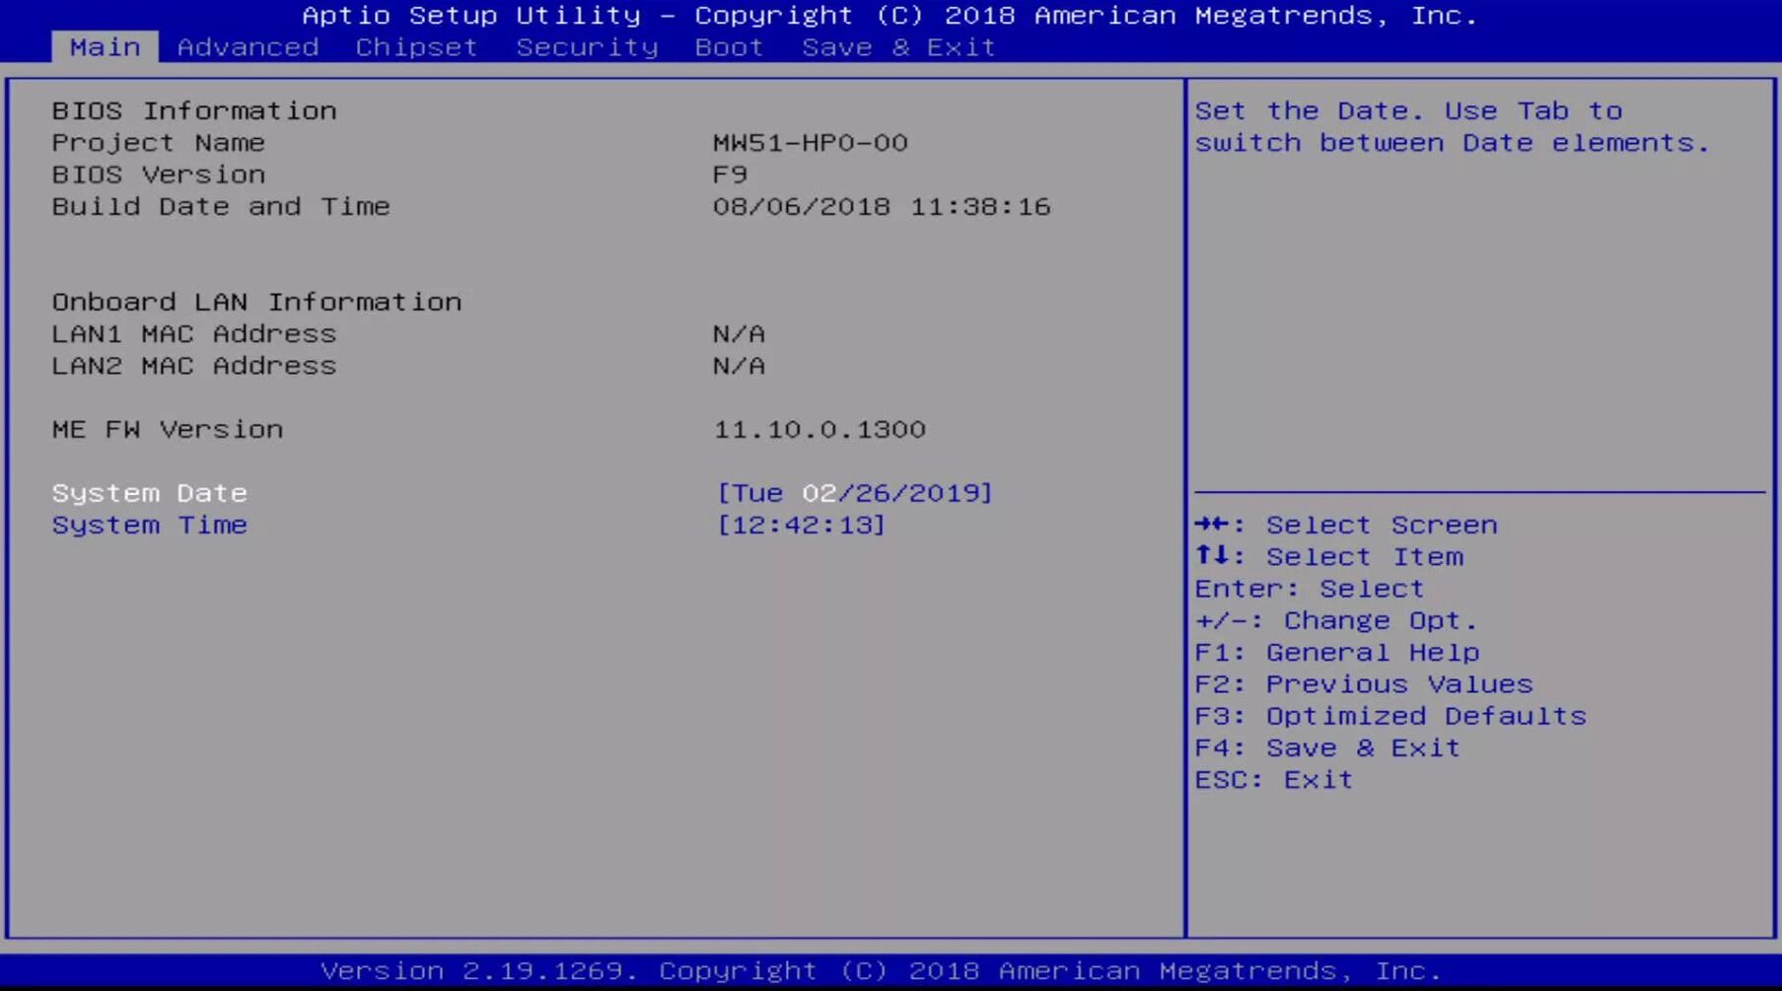Select the System Date label

[149, 493]
